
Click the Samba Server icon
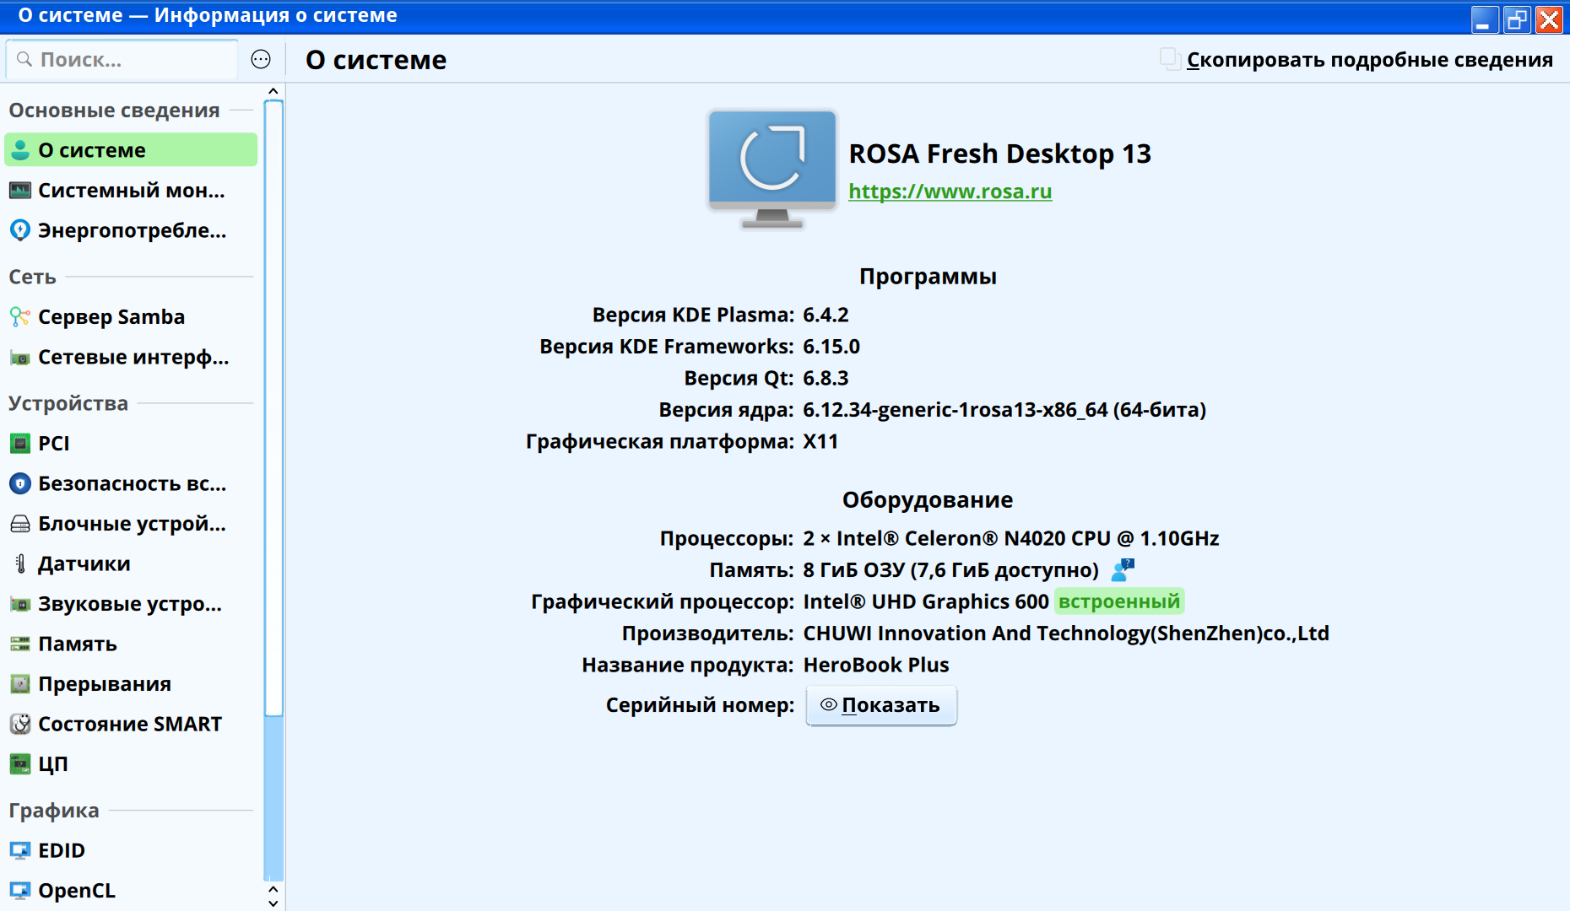coord(20,317)
